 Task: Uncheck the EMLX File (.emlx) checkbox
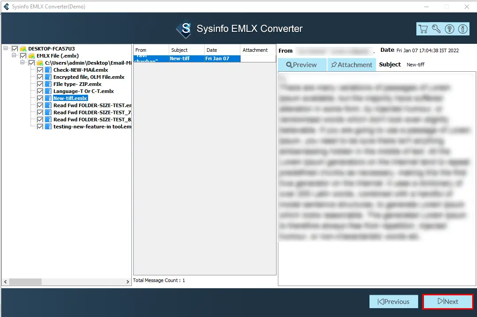coord(23,56)
